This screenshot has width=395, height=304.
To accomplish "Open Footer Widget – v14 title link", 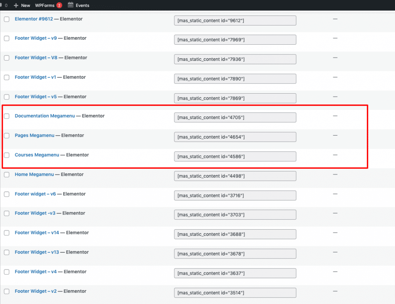I will pos(37,233).
